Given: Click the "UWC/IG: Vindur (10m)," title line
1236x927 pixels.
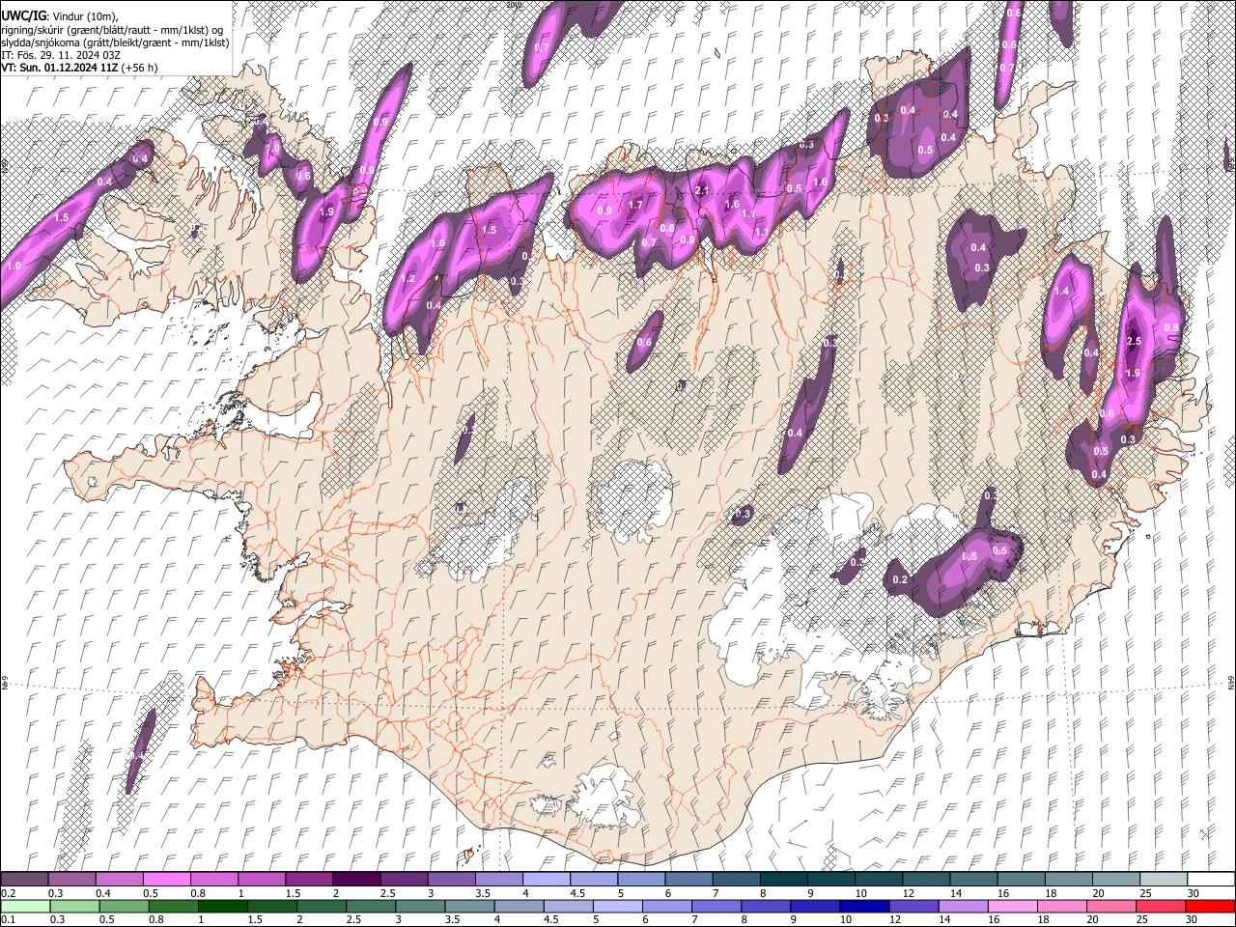Looking at the screenshot, I should 59,16.
